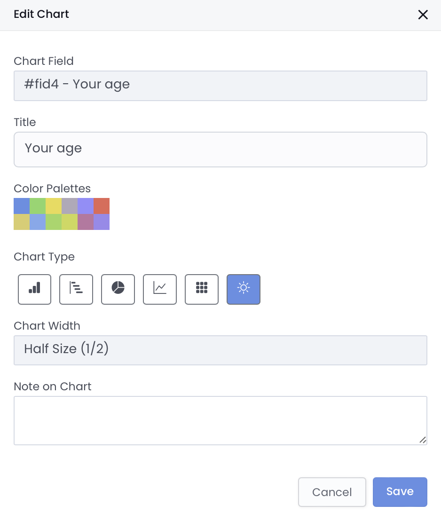The height and width of the screenshot is (521, 441).
Task: Switch to line chart type icon
Action: (160, 289)
